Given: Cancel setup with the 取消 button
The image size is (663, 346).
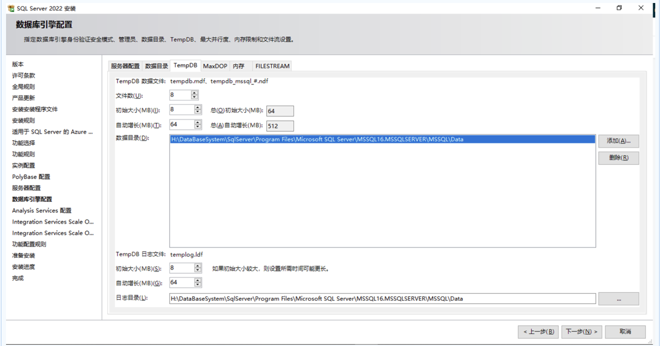Looking at the screenshot, I should click(x=626, y=332).
